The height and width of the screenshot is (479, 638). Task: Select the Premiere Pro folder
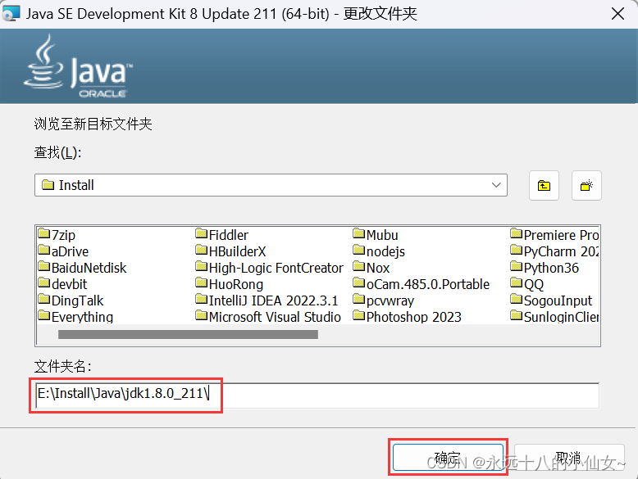coord(554,235)
